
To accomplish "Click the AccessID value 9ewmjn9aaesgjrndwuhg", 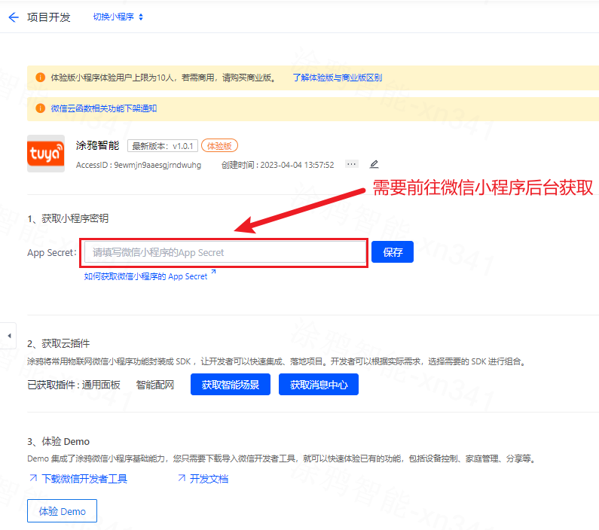I will click(x=157, y=165).
